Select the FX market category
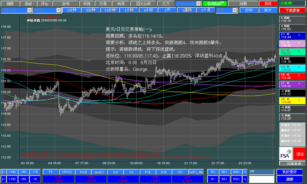The height and width of the screenshot is (184, 307). pyautogui.click(x=51, y=172)
